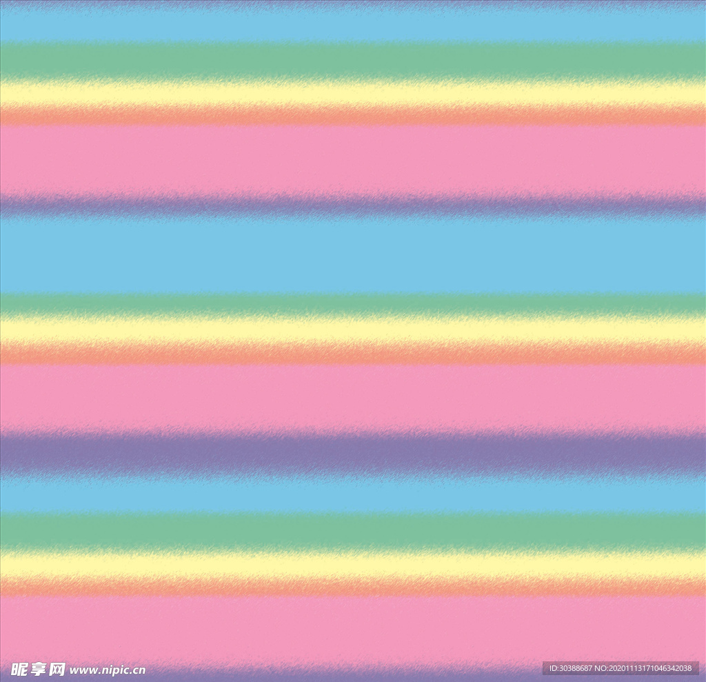Select the topmost yellow stripe
Screen dimensions: 706x682
pos(353,93)
